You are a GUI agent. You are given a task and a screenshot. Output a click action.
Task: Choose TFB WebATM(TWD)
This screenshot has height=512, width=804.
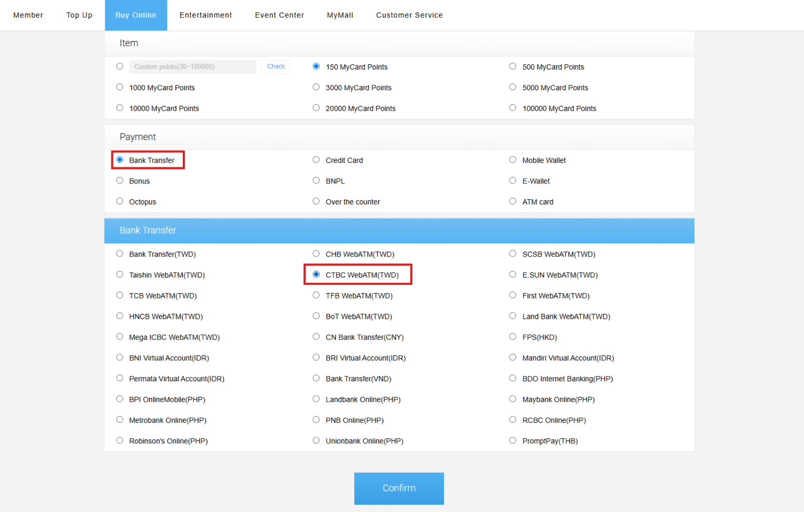tap(316, 295)
